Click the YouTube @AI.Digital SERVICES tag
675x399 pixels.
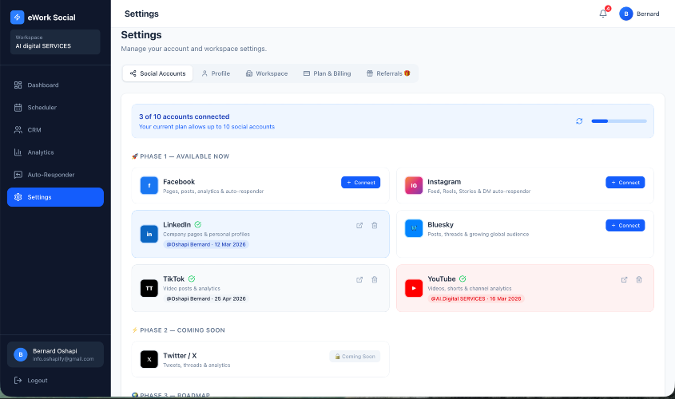tap(475, 298)
